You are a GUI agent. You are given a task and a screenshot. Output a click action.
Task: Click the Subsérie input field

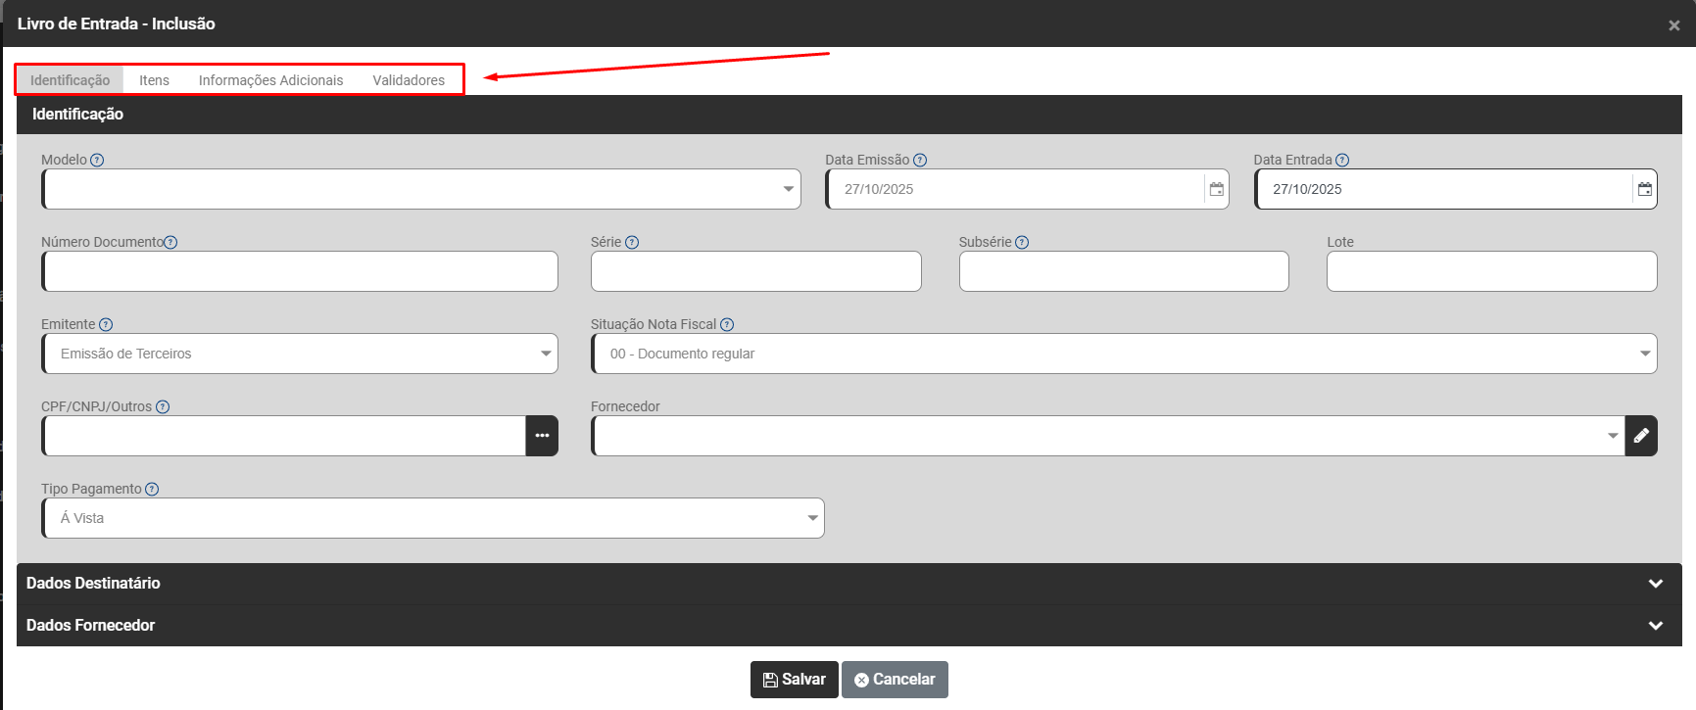(x=1124, y=271)
